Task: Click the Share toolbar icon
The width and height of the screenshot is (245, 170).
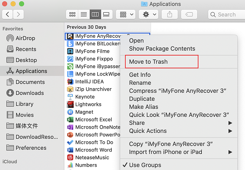Action: click(x=170, y=14)
